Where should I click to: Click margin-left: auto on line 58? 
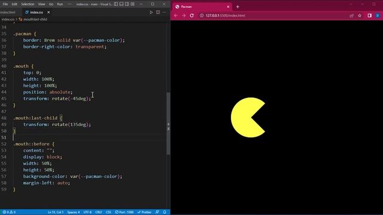pos(47,183)
